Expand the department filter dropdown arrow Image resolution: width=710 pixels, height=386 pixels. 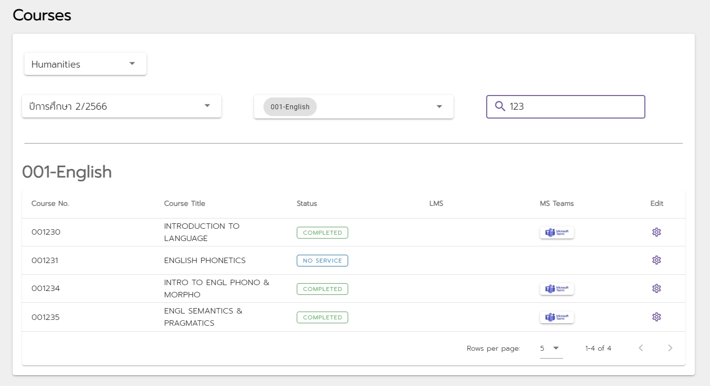point(439,107)
